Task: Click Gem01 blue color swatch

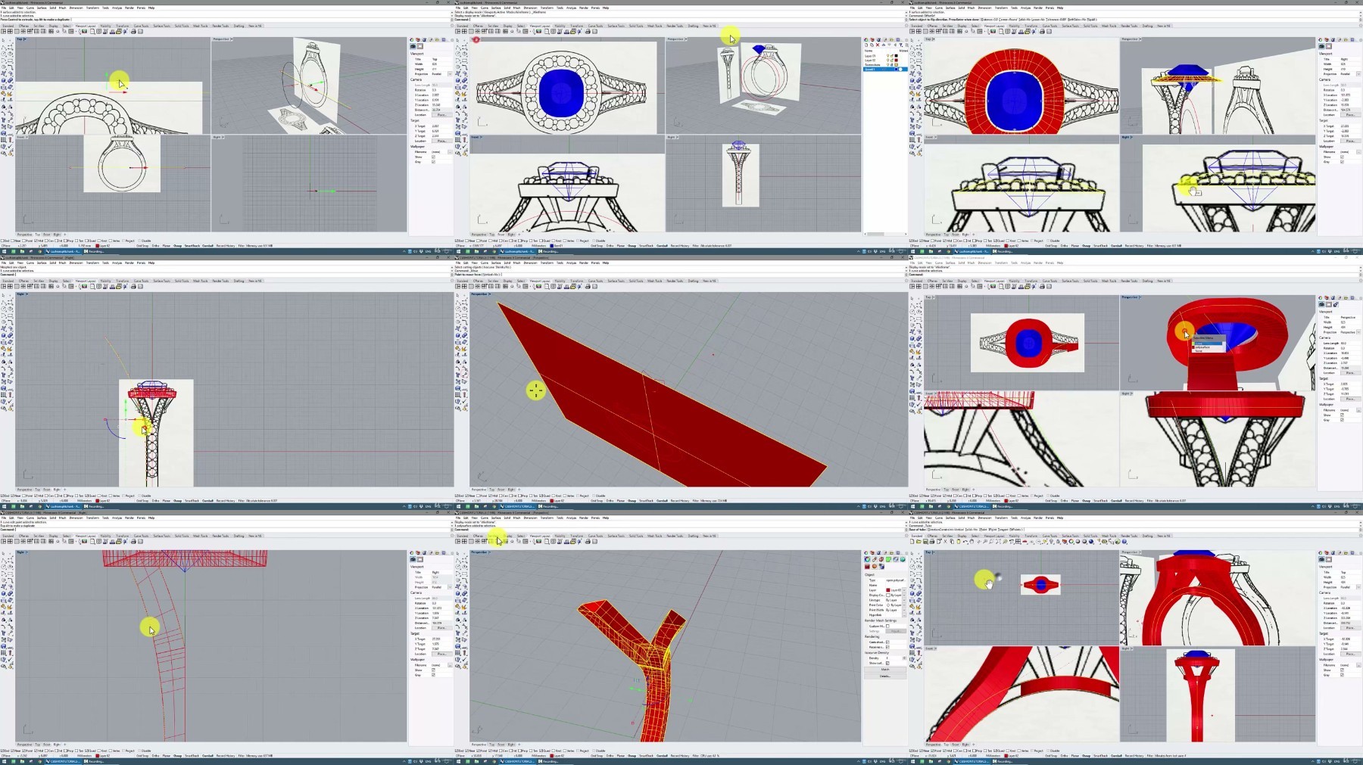Action: 897,69
